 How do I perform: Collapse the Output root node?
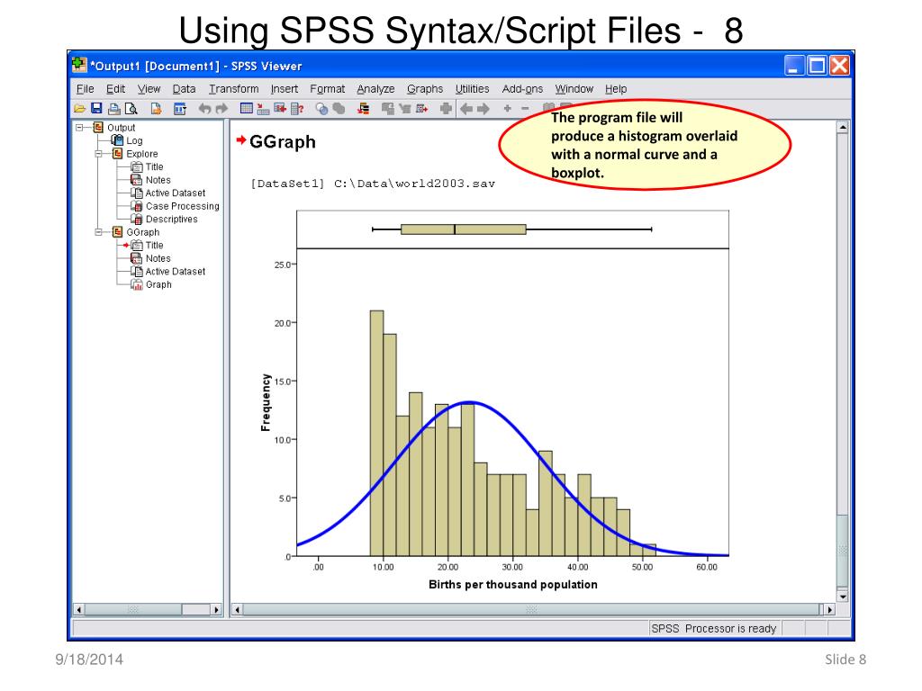tap(79, 127)
